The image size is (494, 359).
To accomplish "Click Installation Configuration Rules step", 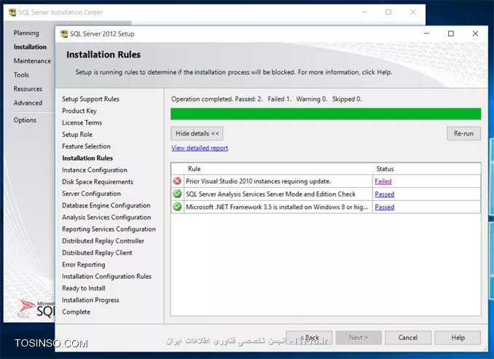I will pos(106,277).
